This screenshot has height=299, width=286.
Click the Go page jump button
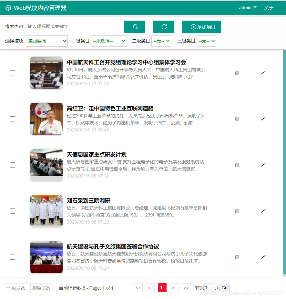(x=225, y=288)
